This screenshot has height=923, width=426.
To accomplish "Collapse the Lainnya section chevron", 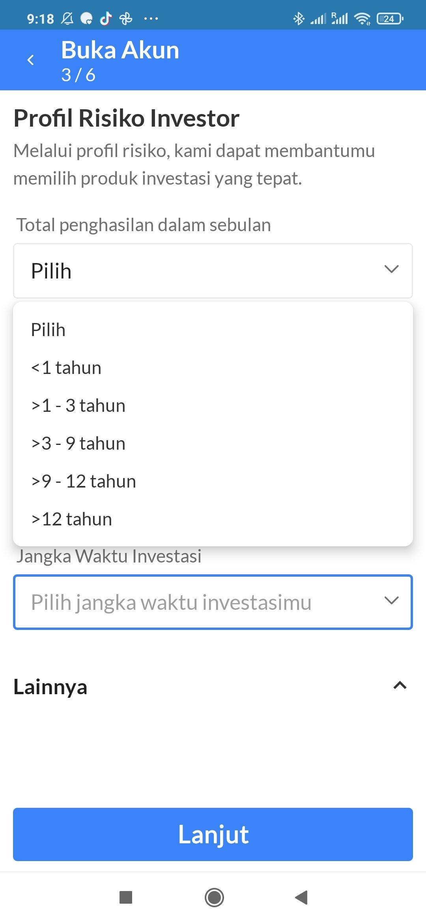I will (x=400, y=686).
